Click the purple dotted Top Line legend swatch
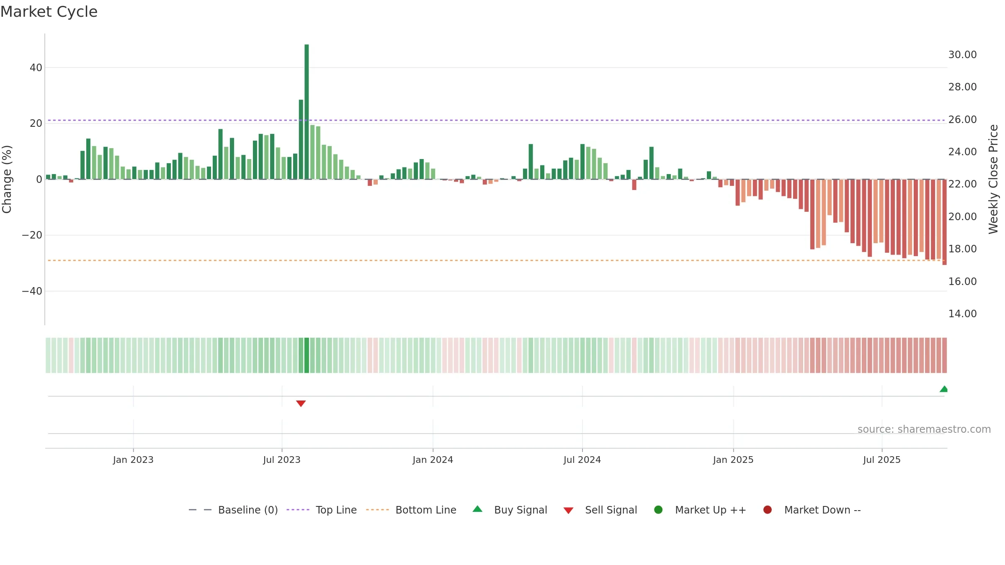The image size is (1005, 565). [298, 510]
